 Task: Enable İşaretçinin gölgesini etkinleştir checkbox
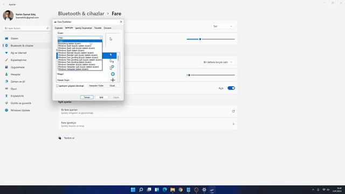pyautogui.click(x=57, y=86)
